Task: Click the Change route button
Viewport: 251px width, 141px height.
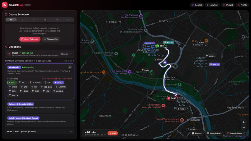Action: point(64,54)
